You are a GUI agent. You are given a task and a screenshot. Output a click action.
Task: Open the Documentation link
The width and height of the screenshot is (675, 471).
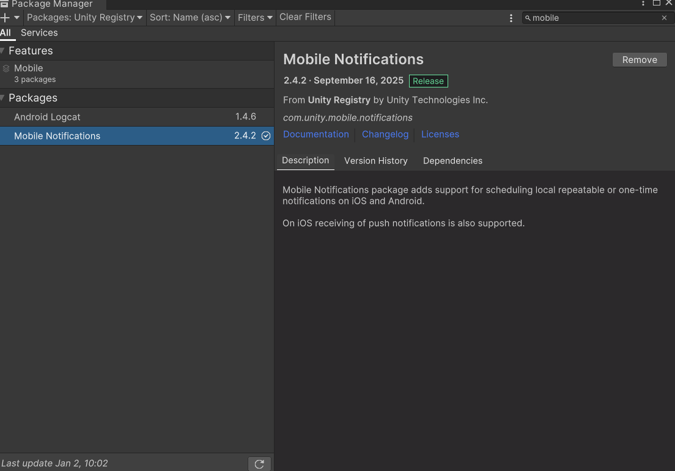(316, 135)
